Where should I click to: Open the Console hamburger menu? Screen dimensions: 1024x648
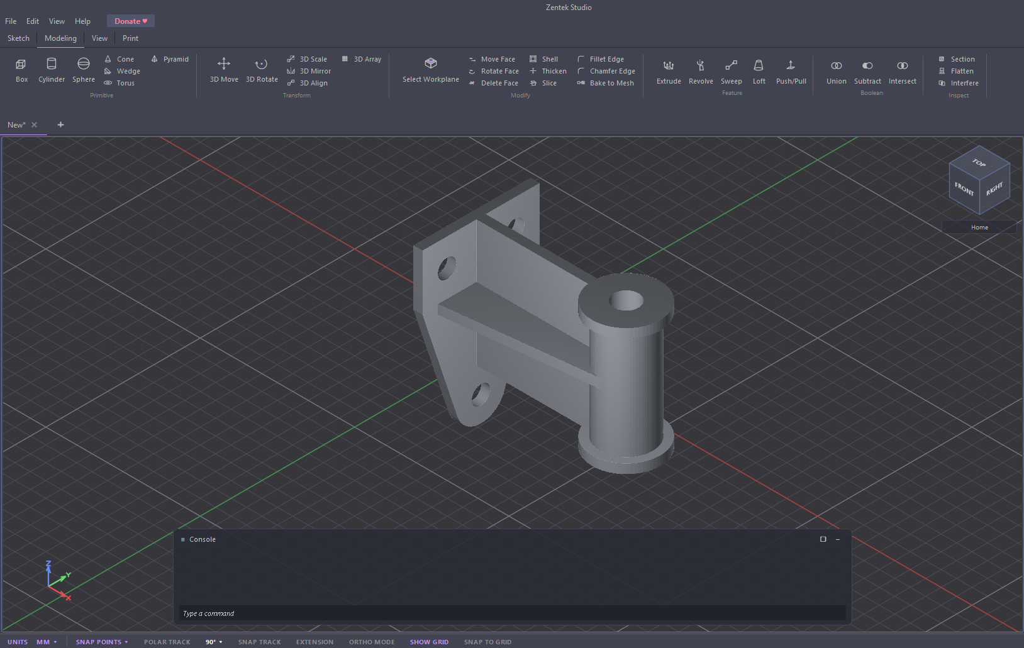point(183,539)
